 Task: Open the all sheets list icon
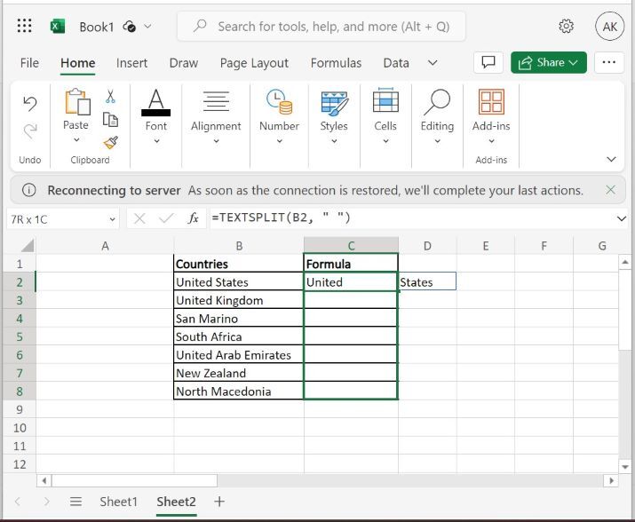coord(75,502)
